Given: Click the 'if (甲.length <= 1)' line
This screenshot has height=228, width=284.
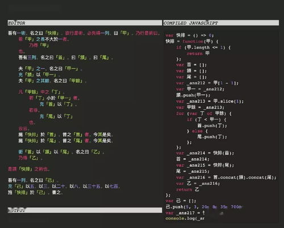Looking at the screenshot, I should tap(203, 48).
